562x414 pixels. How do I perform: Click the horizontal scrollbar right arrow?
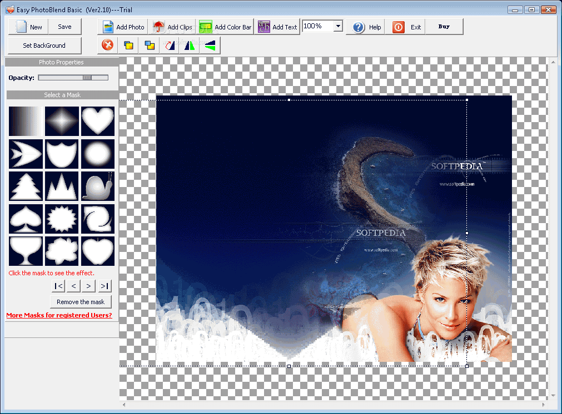click(x=543, y=405)
